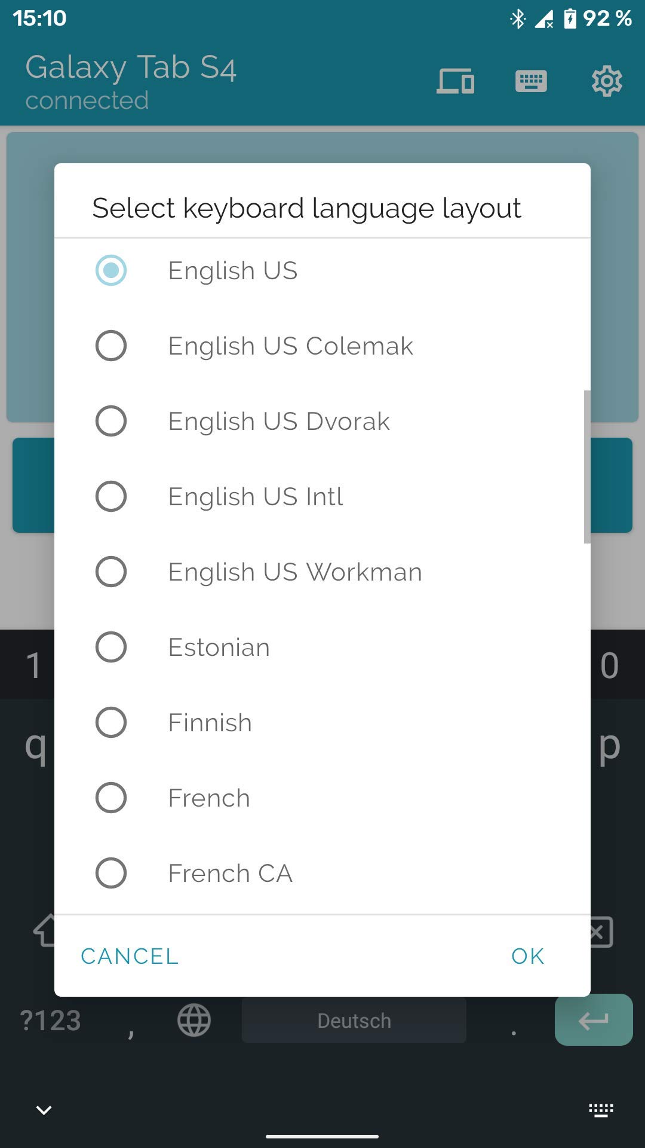Screen dimensions: 645x1148
Task: Tap the globe language switch key
Action: (x=194, y=1020)
